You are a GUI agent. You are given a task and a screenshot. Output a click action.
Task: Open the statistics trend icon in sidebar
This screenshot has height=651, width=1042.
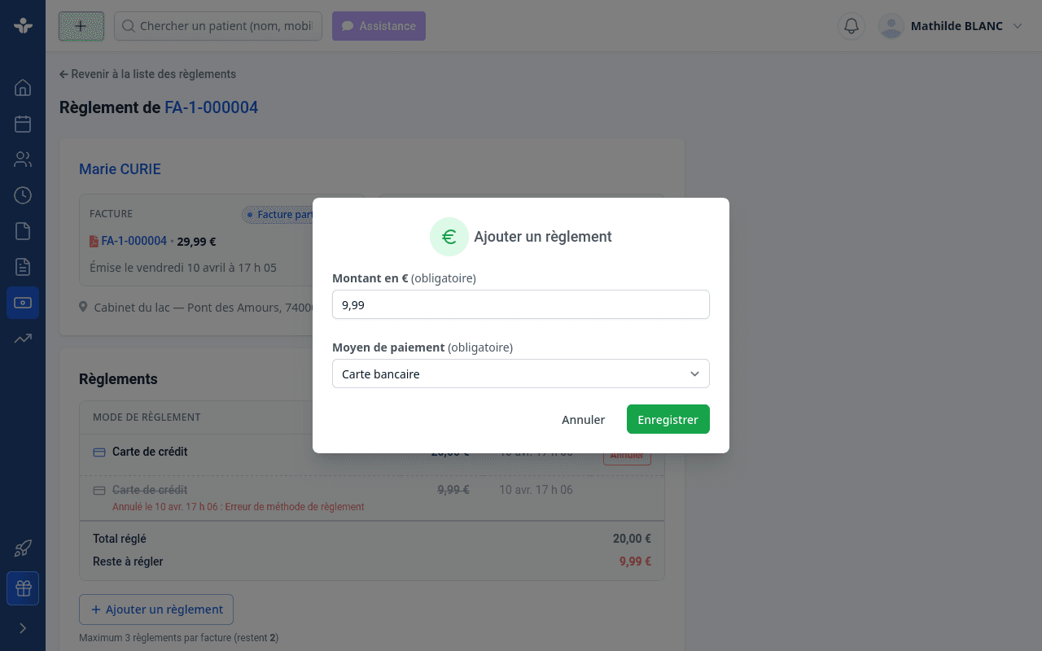coord(23,339)
